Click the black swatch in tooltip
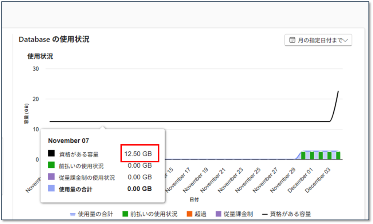Screen dimensions: 373x224 pos(51,154)
